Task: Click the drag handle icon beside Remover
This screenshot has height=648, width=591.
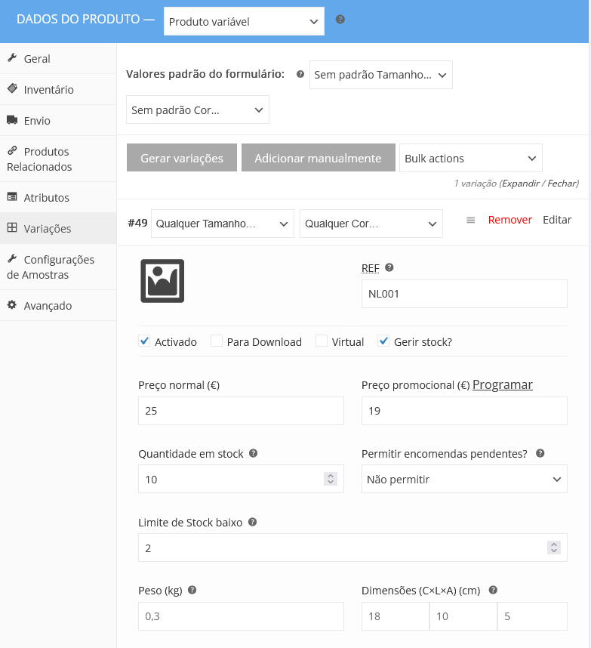Action: (x=471, y=219)
